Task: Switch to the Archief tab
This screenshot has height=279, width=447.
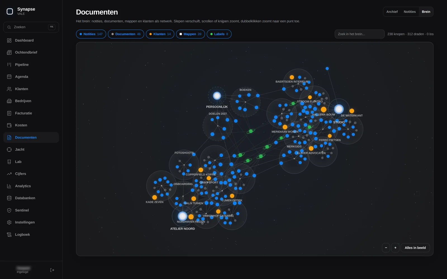Action: pos(392,12)
